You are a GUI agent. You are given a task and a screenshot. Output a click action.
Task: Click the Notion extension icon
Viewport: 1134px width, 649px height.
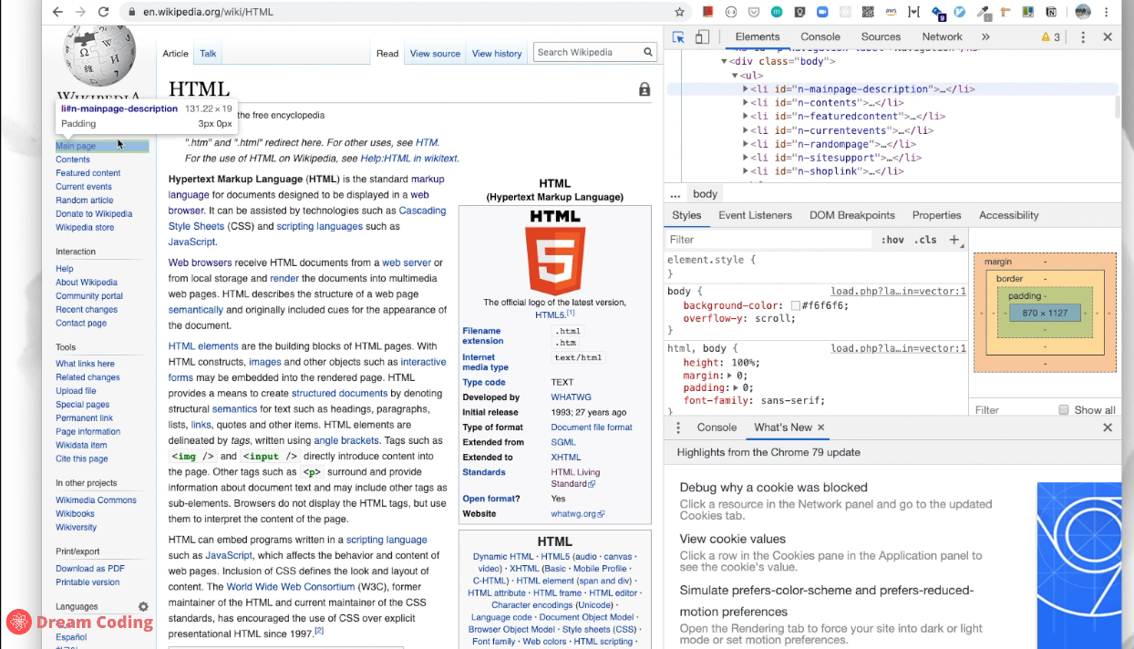[x=1051, y=12]
